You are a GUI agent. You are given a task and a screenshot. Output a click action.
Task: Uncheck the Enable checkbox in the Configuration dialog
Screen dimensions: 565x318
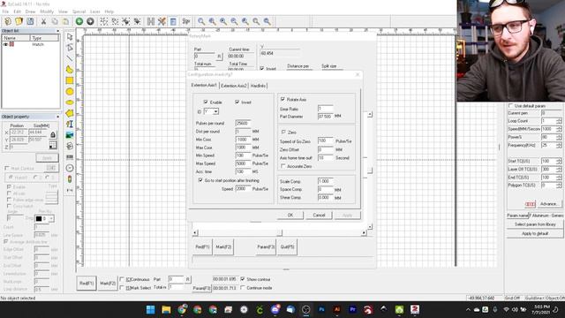click(206, 102)
